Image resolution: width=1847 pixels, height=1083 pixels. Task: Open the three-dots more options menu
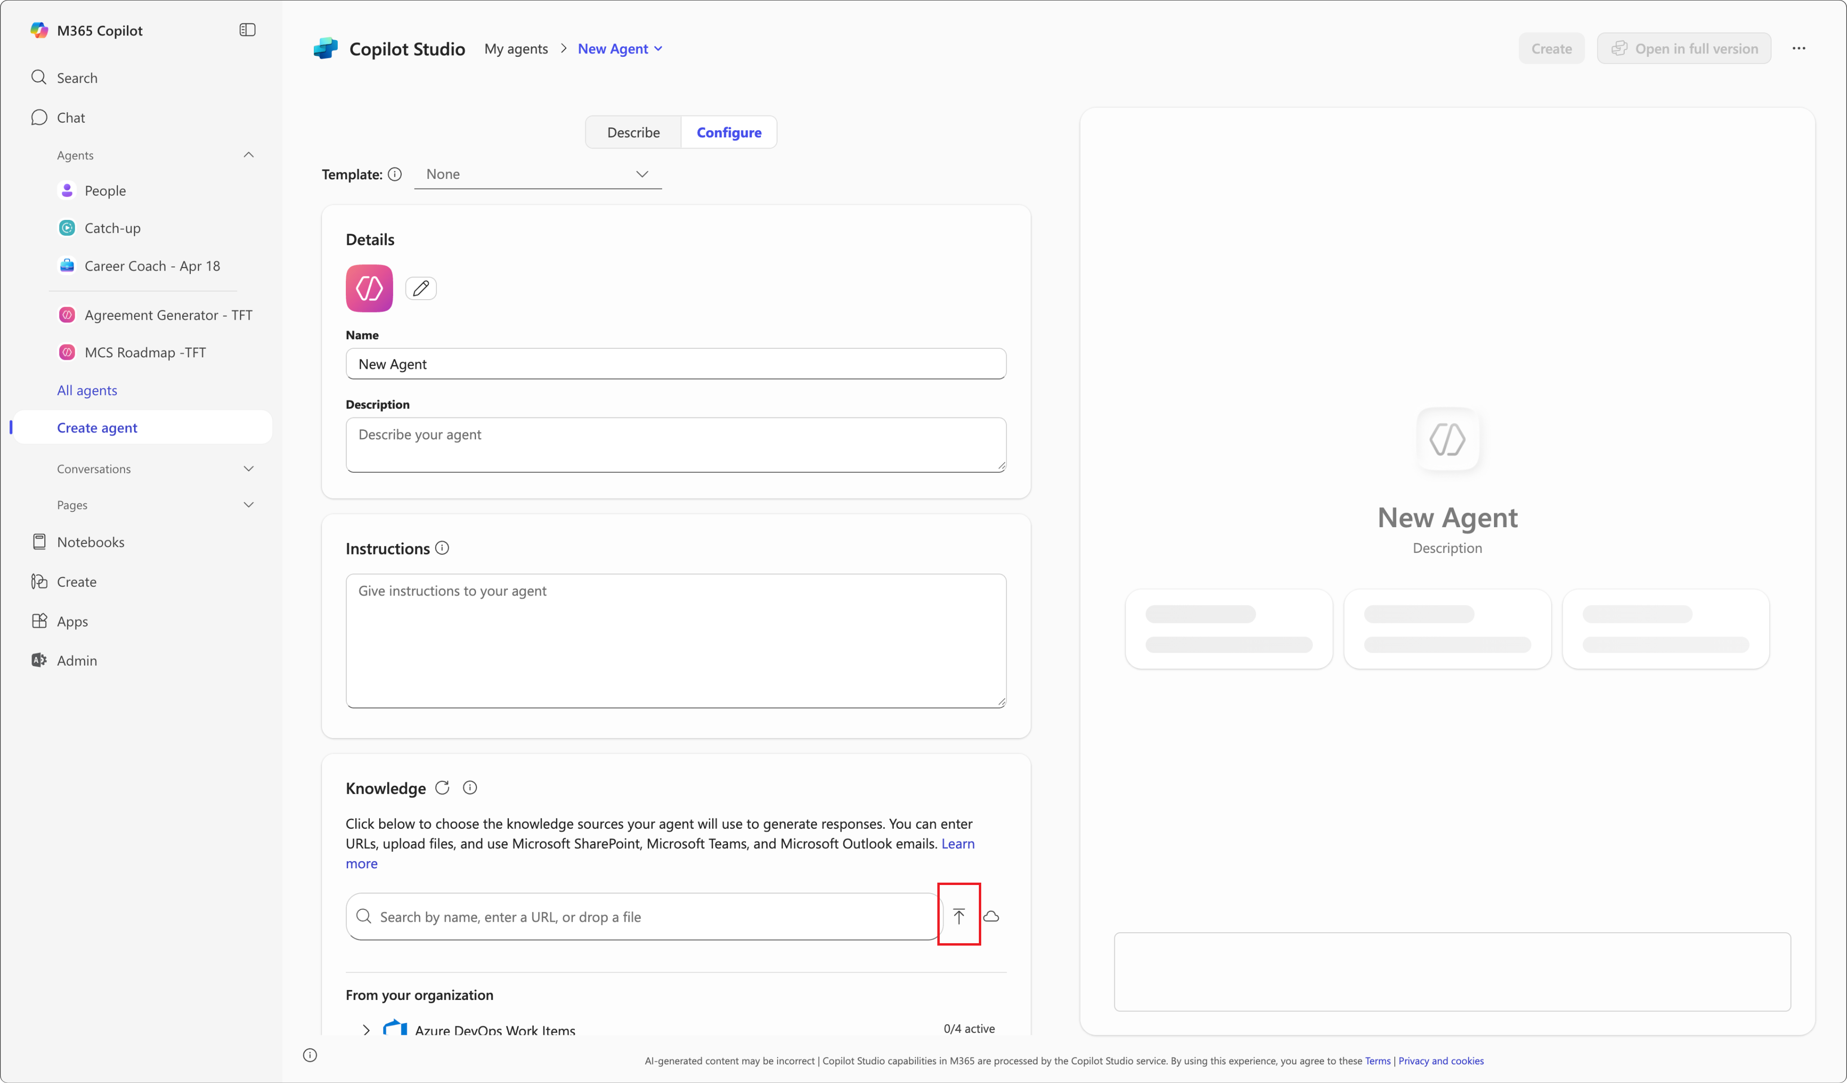click(x=1799, y=48)
